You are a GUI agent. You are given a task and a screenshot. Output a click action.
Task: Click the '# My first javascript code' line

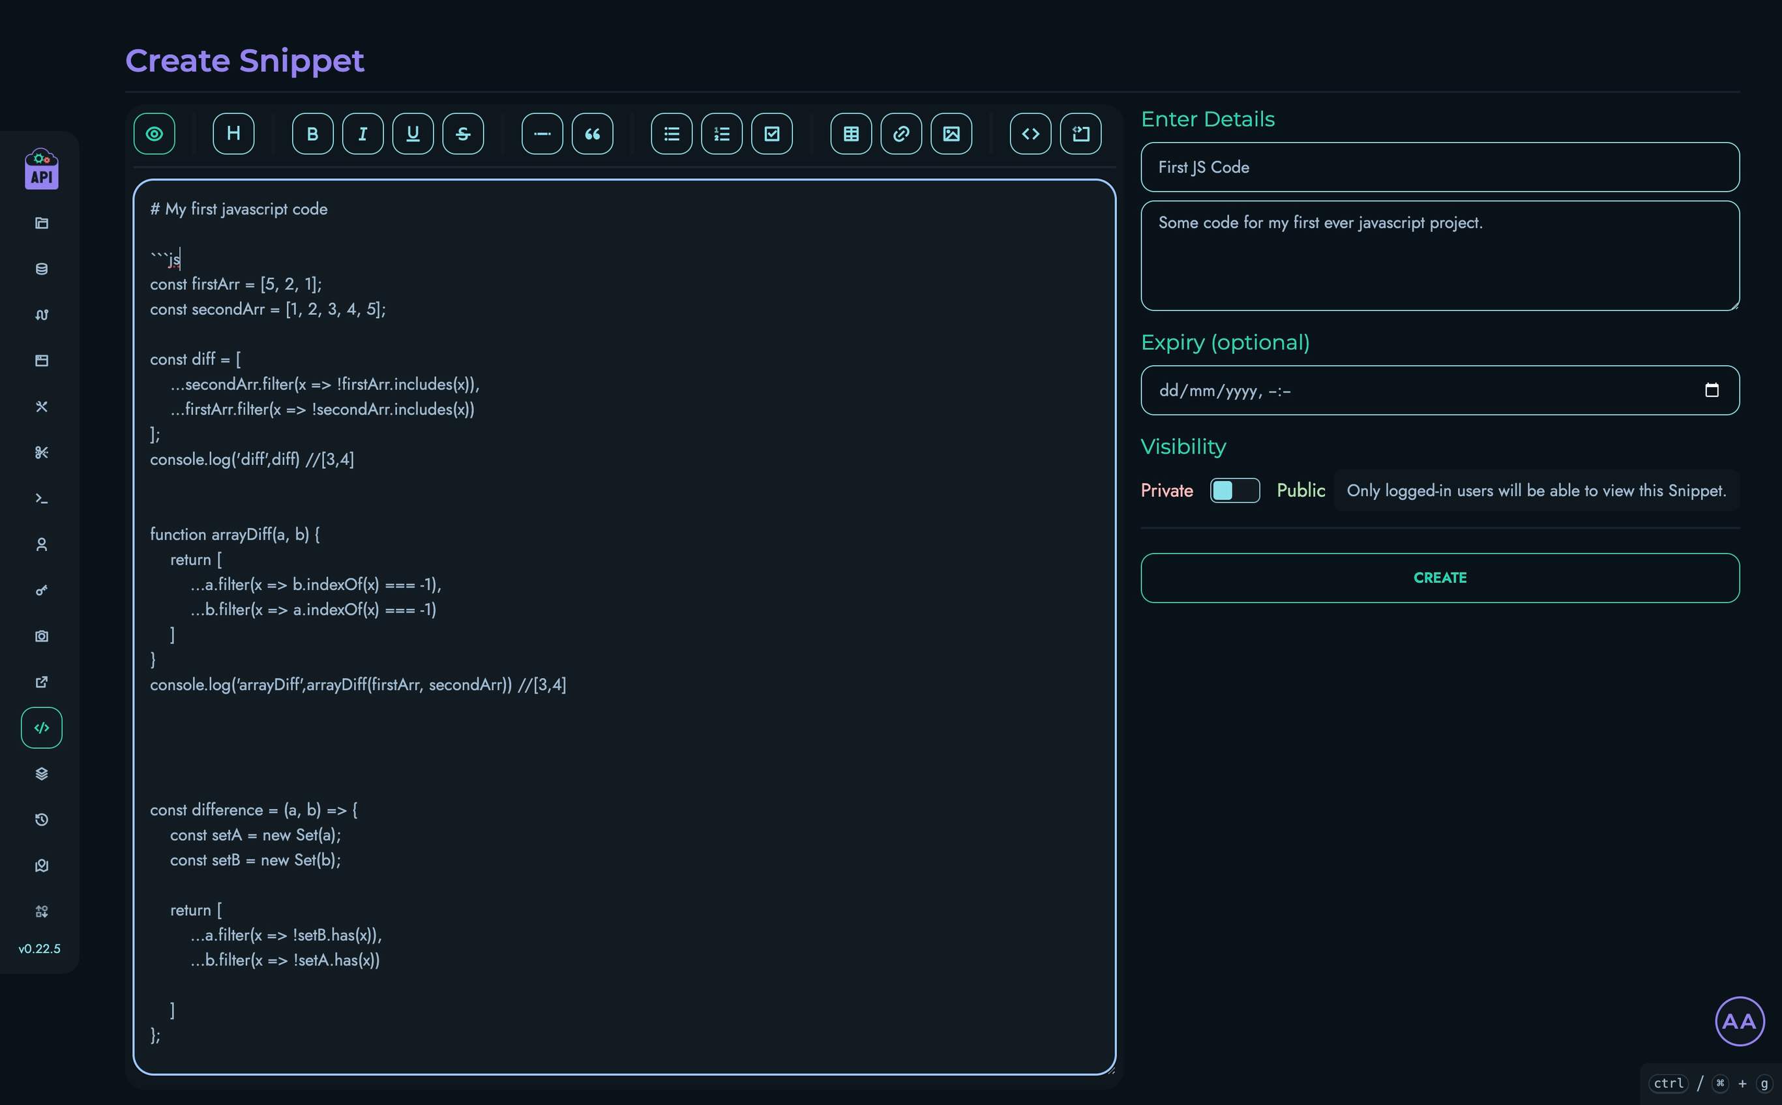coord(239,209)
